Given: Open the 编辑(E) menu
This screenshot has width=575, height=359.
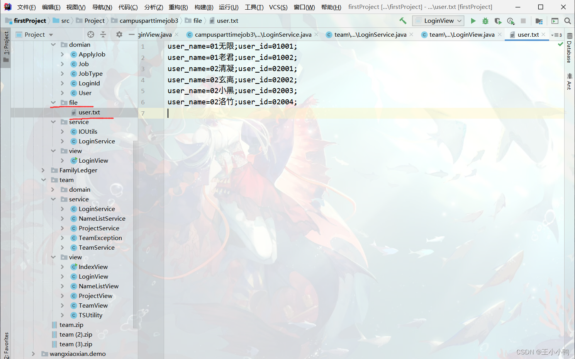Looking at the screenshot, I should (51, 7).
